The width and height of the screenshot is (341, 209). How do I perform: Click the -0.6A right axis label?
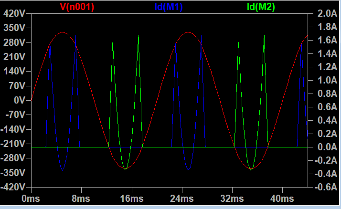point(326,187)
